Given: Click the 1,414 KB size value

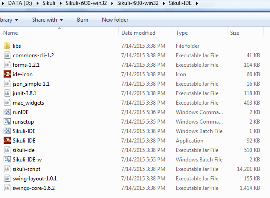Looking at the screenshot, I should click(x=250, y=188).
